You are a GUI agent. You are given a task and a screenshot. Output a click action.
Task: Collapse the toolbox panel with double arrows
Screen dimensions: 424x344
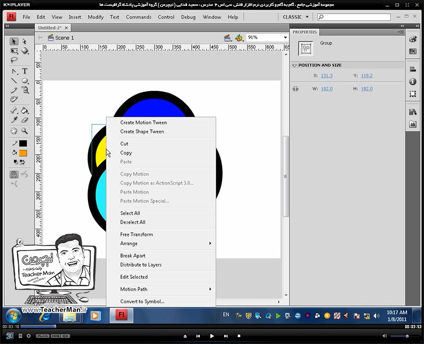click(x=7, y=25)
